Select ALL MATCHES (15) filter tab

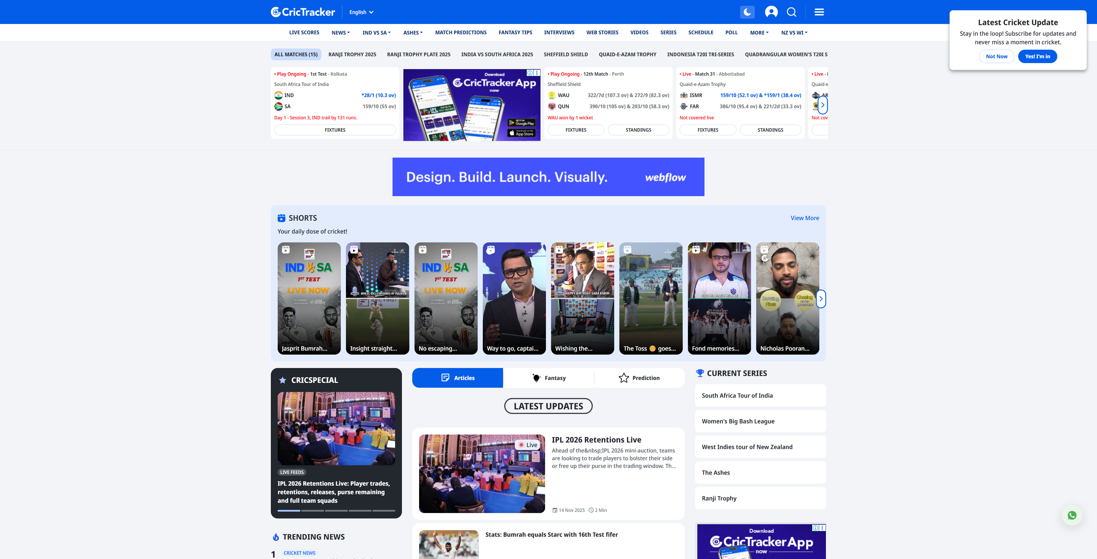coord(296,55)
